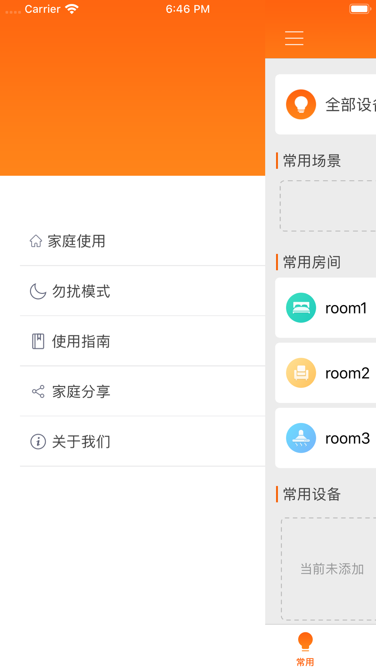Select 使用指南 from the side menu

(81, 341)
